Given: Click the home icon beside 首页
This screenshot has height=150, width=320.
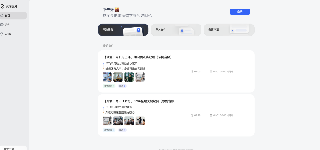Looking at the screenshot, I should click(x=2, y=15).
